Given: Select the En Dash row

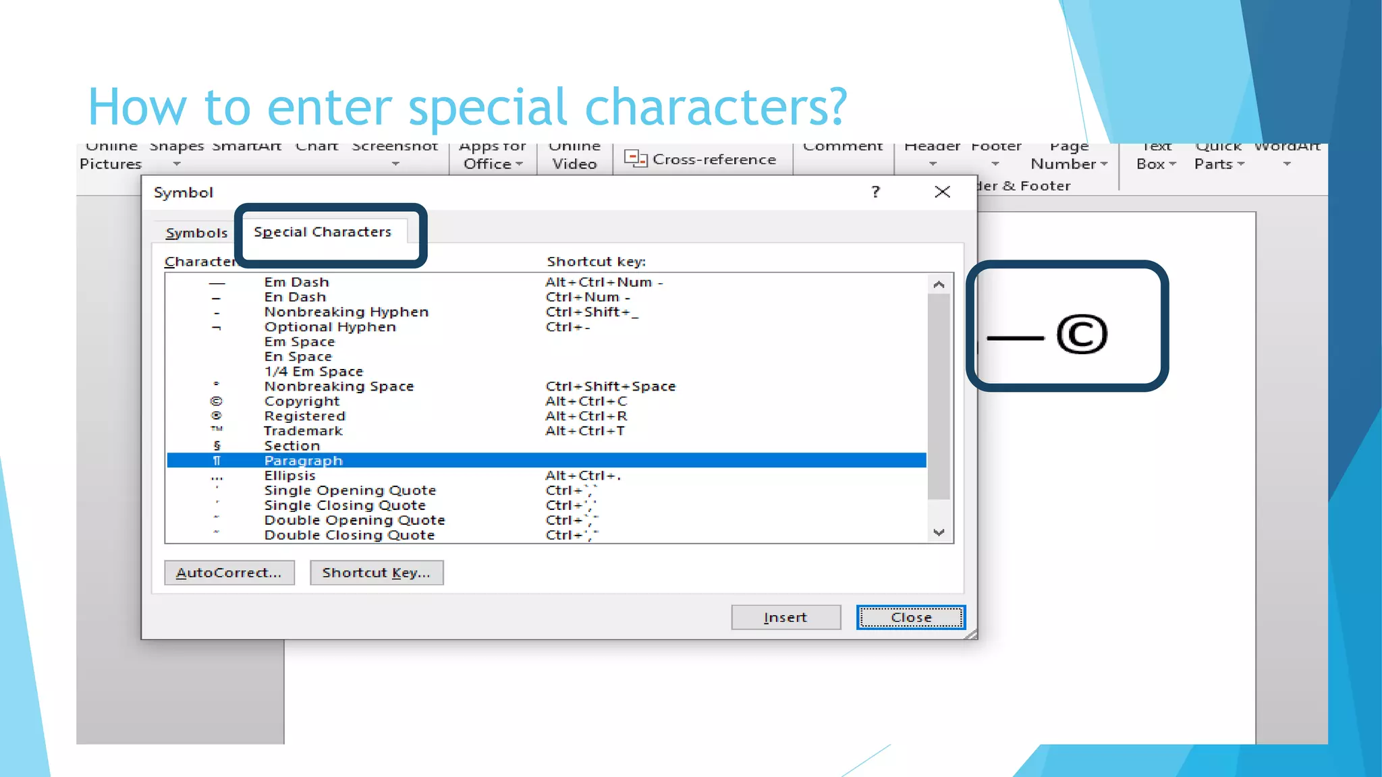Looking at the screenshot, I should point(547,297).
